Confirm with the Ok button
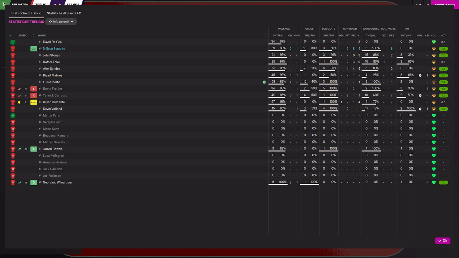 coord(443,241)
